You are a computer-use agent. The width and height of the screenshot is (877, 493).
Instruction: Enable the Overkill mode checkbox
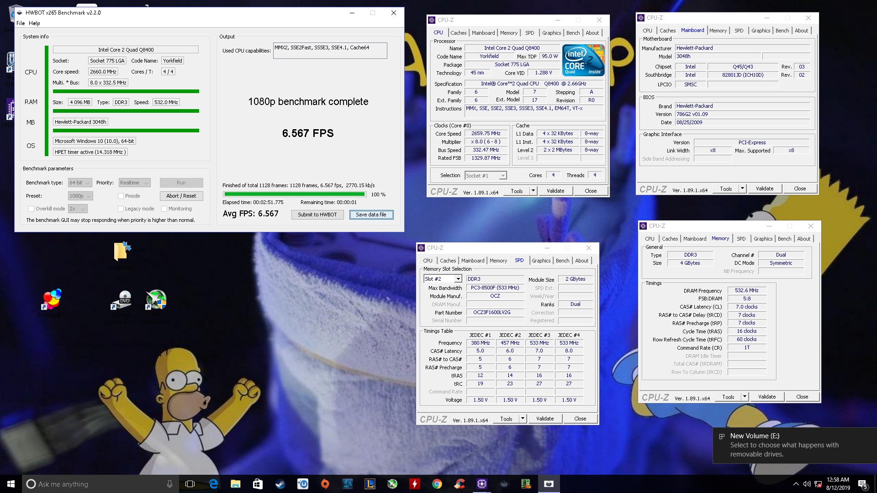(31, 209)
